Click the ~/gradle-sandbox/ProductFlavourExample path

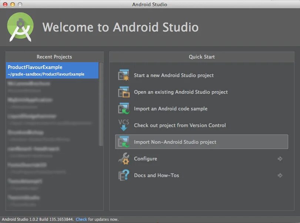coord(46,74)
